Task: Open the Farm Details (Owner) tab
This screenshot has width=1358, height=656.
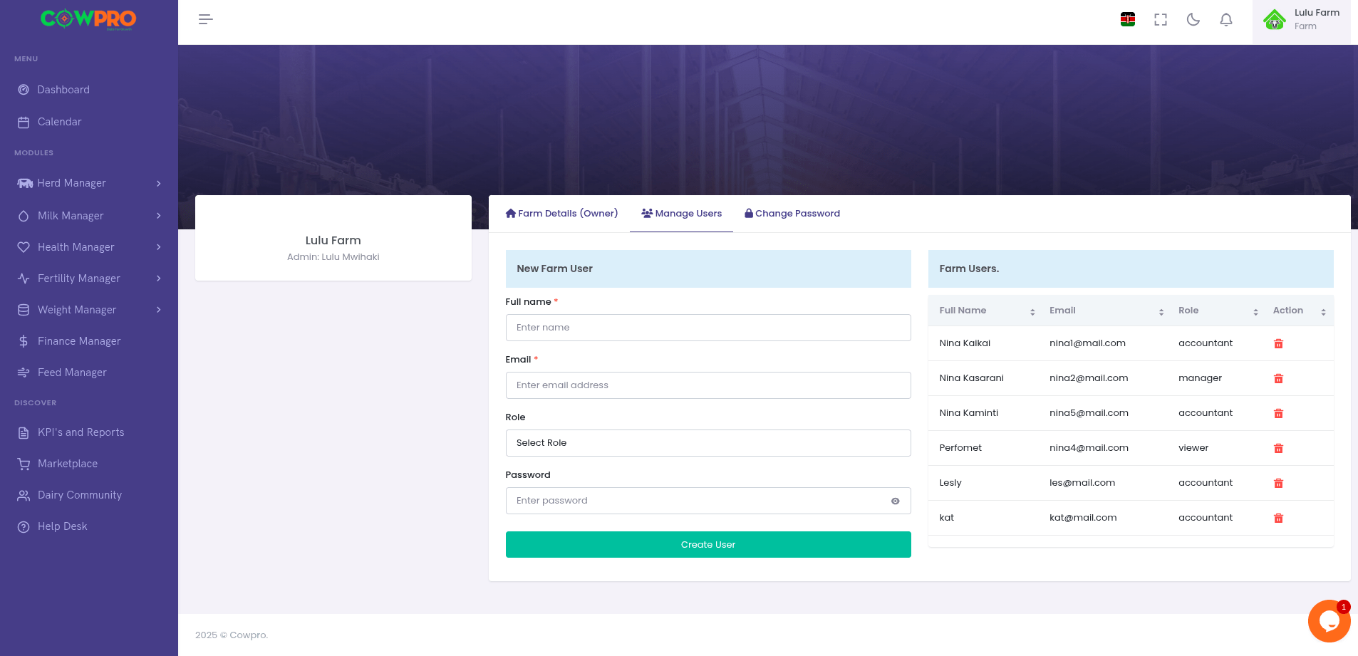Action: point(561,213)
